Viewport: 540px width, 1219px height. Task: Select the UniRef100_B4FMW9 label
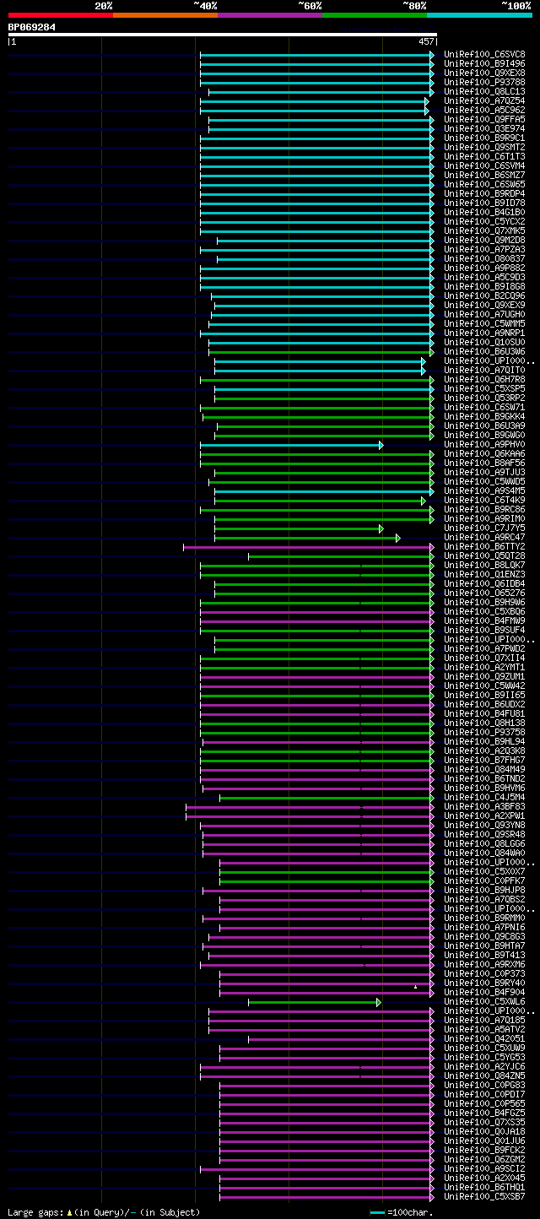484,620
